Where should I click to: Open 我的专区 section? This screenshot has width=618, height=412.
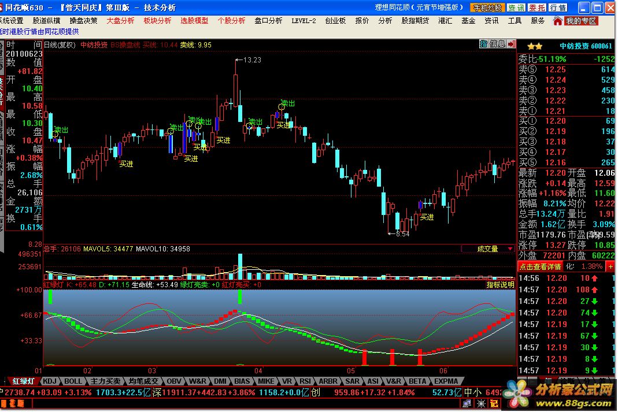pos(581,21)
